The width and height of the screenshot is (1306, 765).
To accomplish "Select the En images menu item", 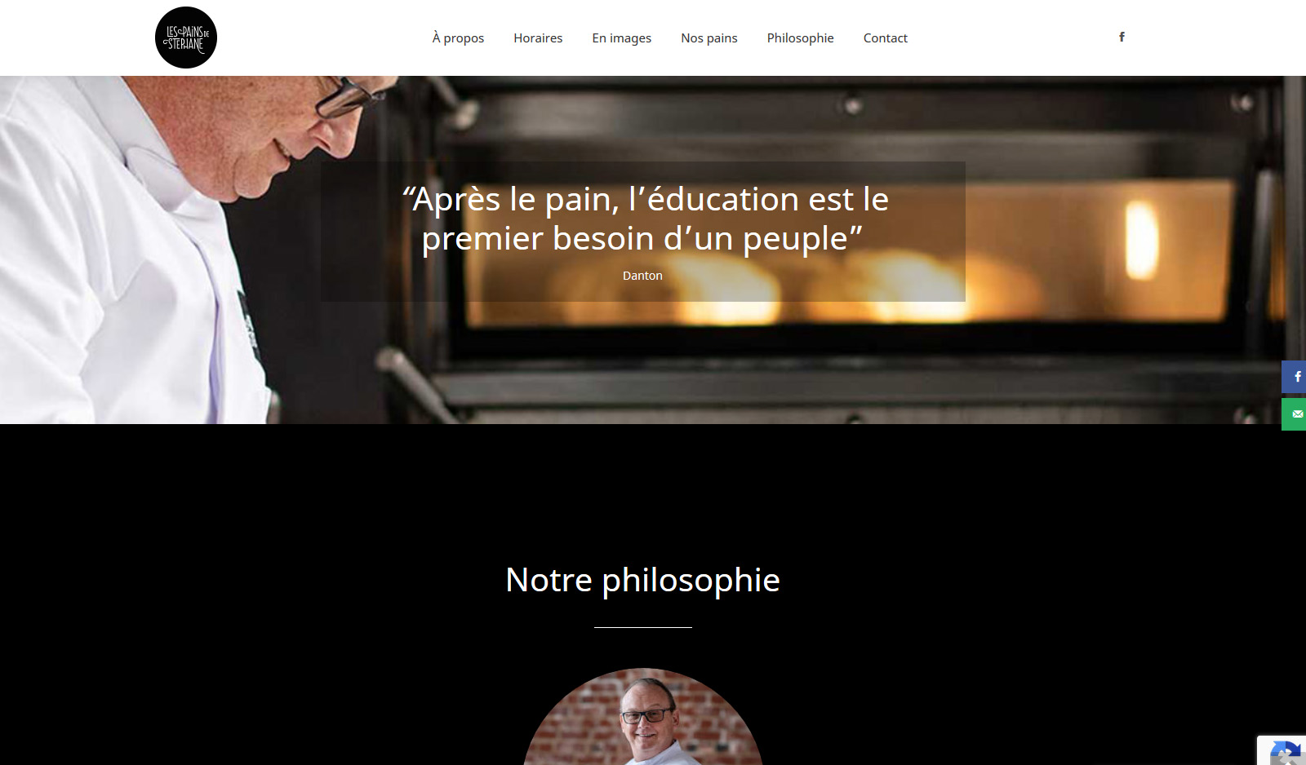I will point(622,38).
